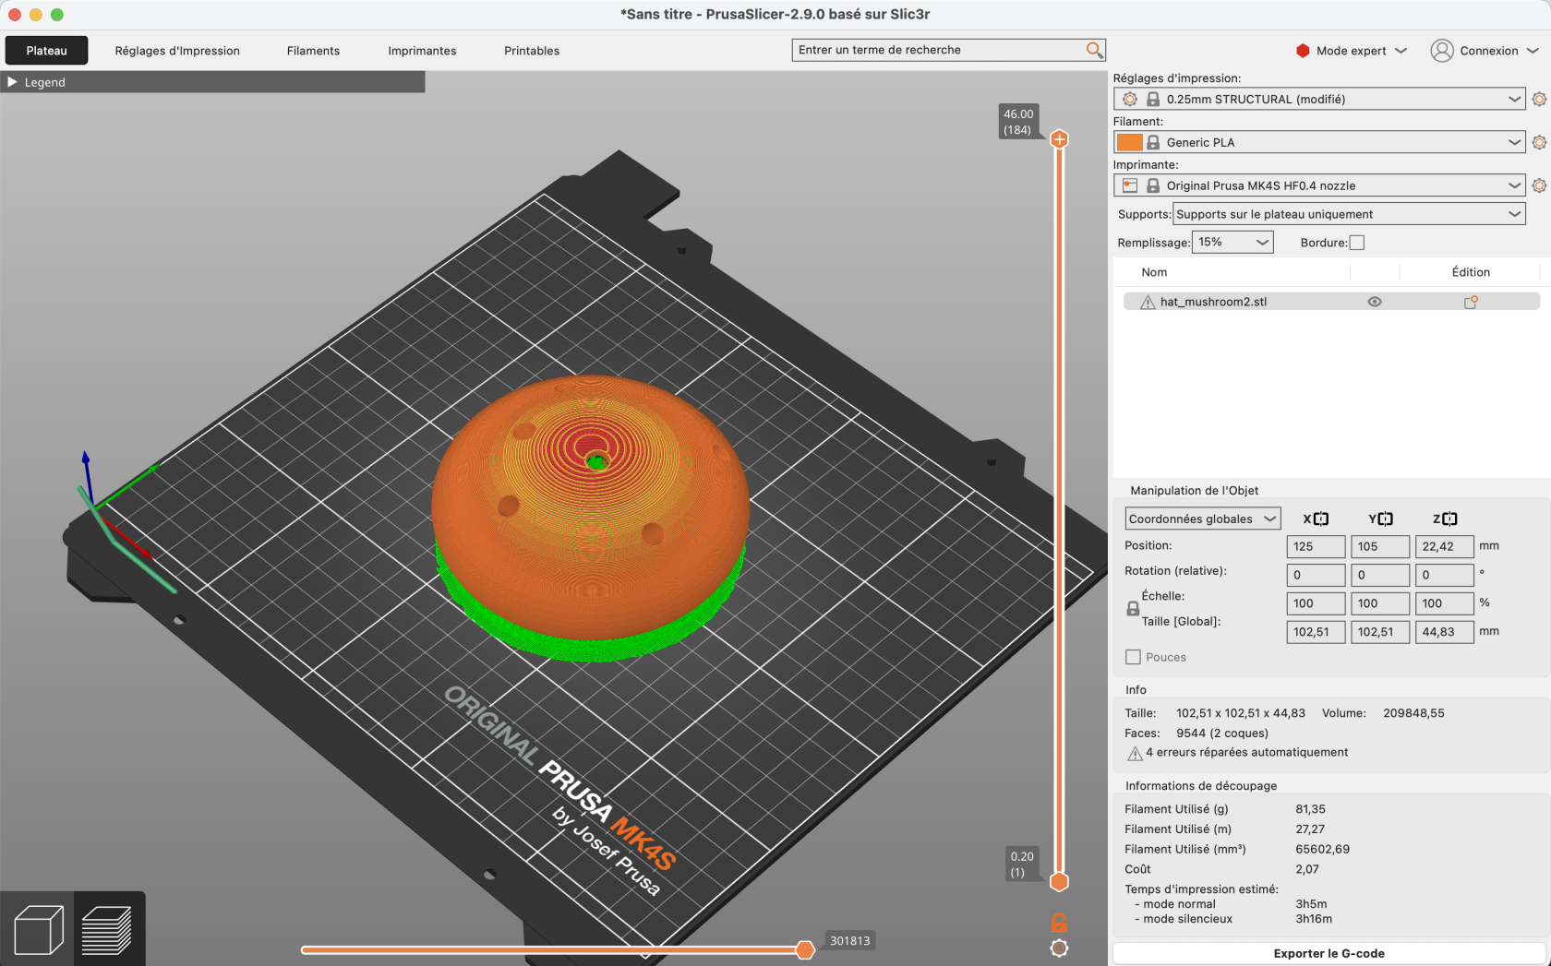The height and width of the screenshot is (966, 1551).
Task: Toggle visibility eye for hat_mushroom2.stl
Action: click(1374, 302)
